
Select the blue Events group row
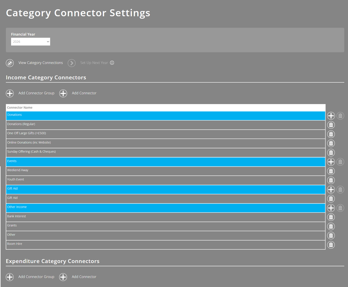(x=166, y=162)
